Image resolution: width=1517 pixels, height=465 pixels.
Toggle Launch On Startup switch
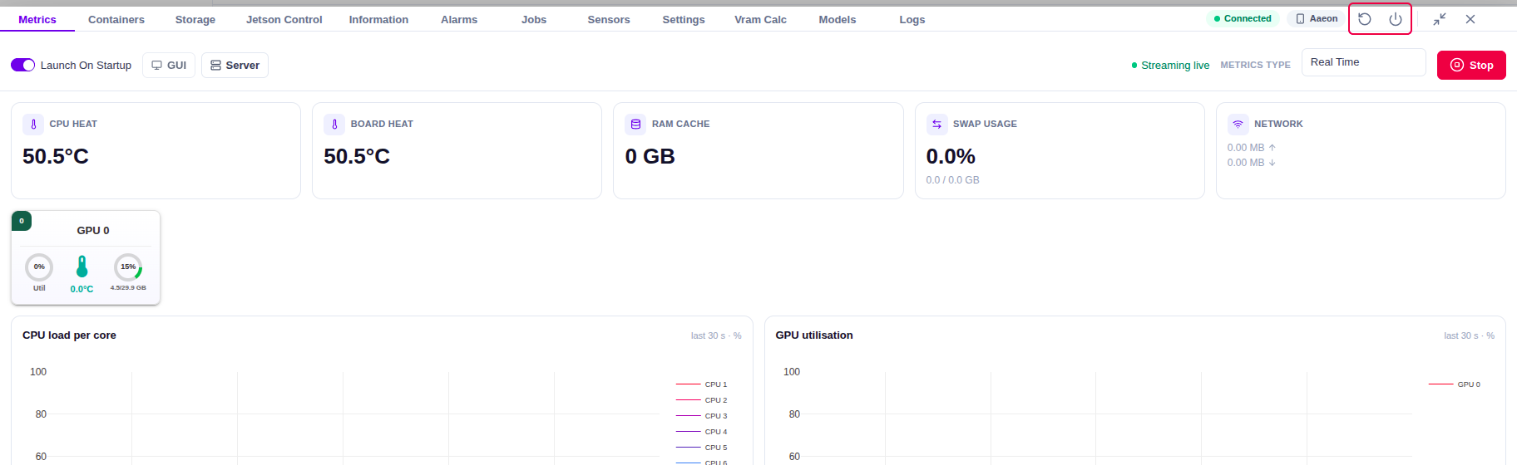coord(23,65)
